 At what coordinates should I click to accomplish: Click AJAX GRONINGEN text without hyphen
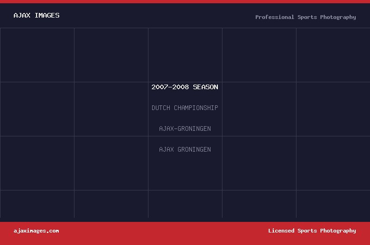pyautogui.click(x=185, y=149)
